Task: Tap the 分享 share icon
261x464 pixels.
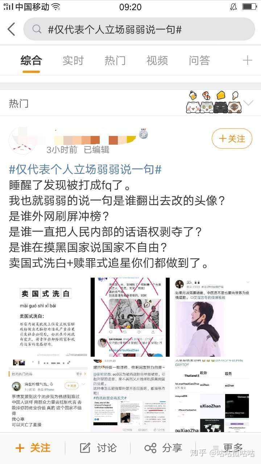Action: coord(150,448)
